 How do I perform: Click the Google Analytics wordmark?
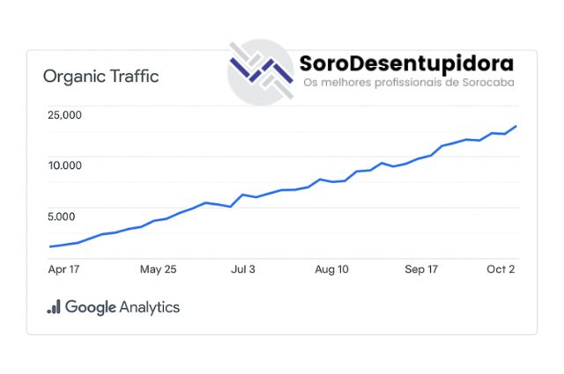122,307
